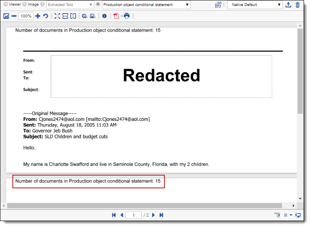310x227 pixels.
Task: Click the related items tree icon
Action: [x=277, y=215]
